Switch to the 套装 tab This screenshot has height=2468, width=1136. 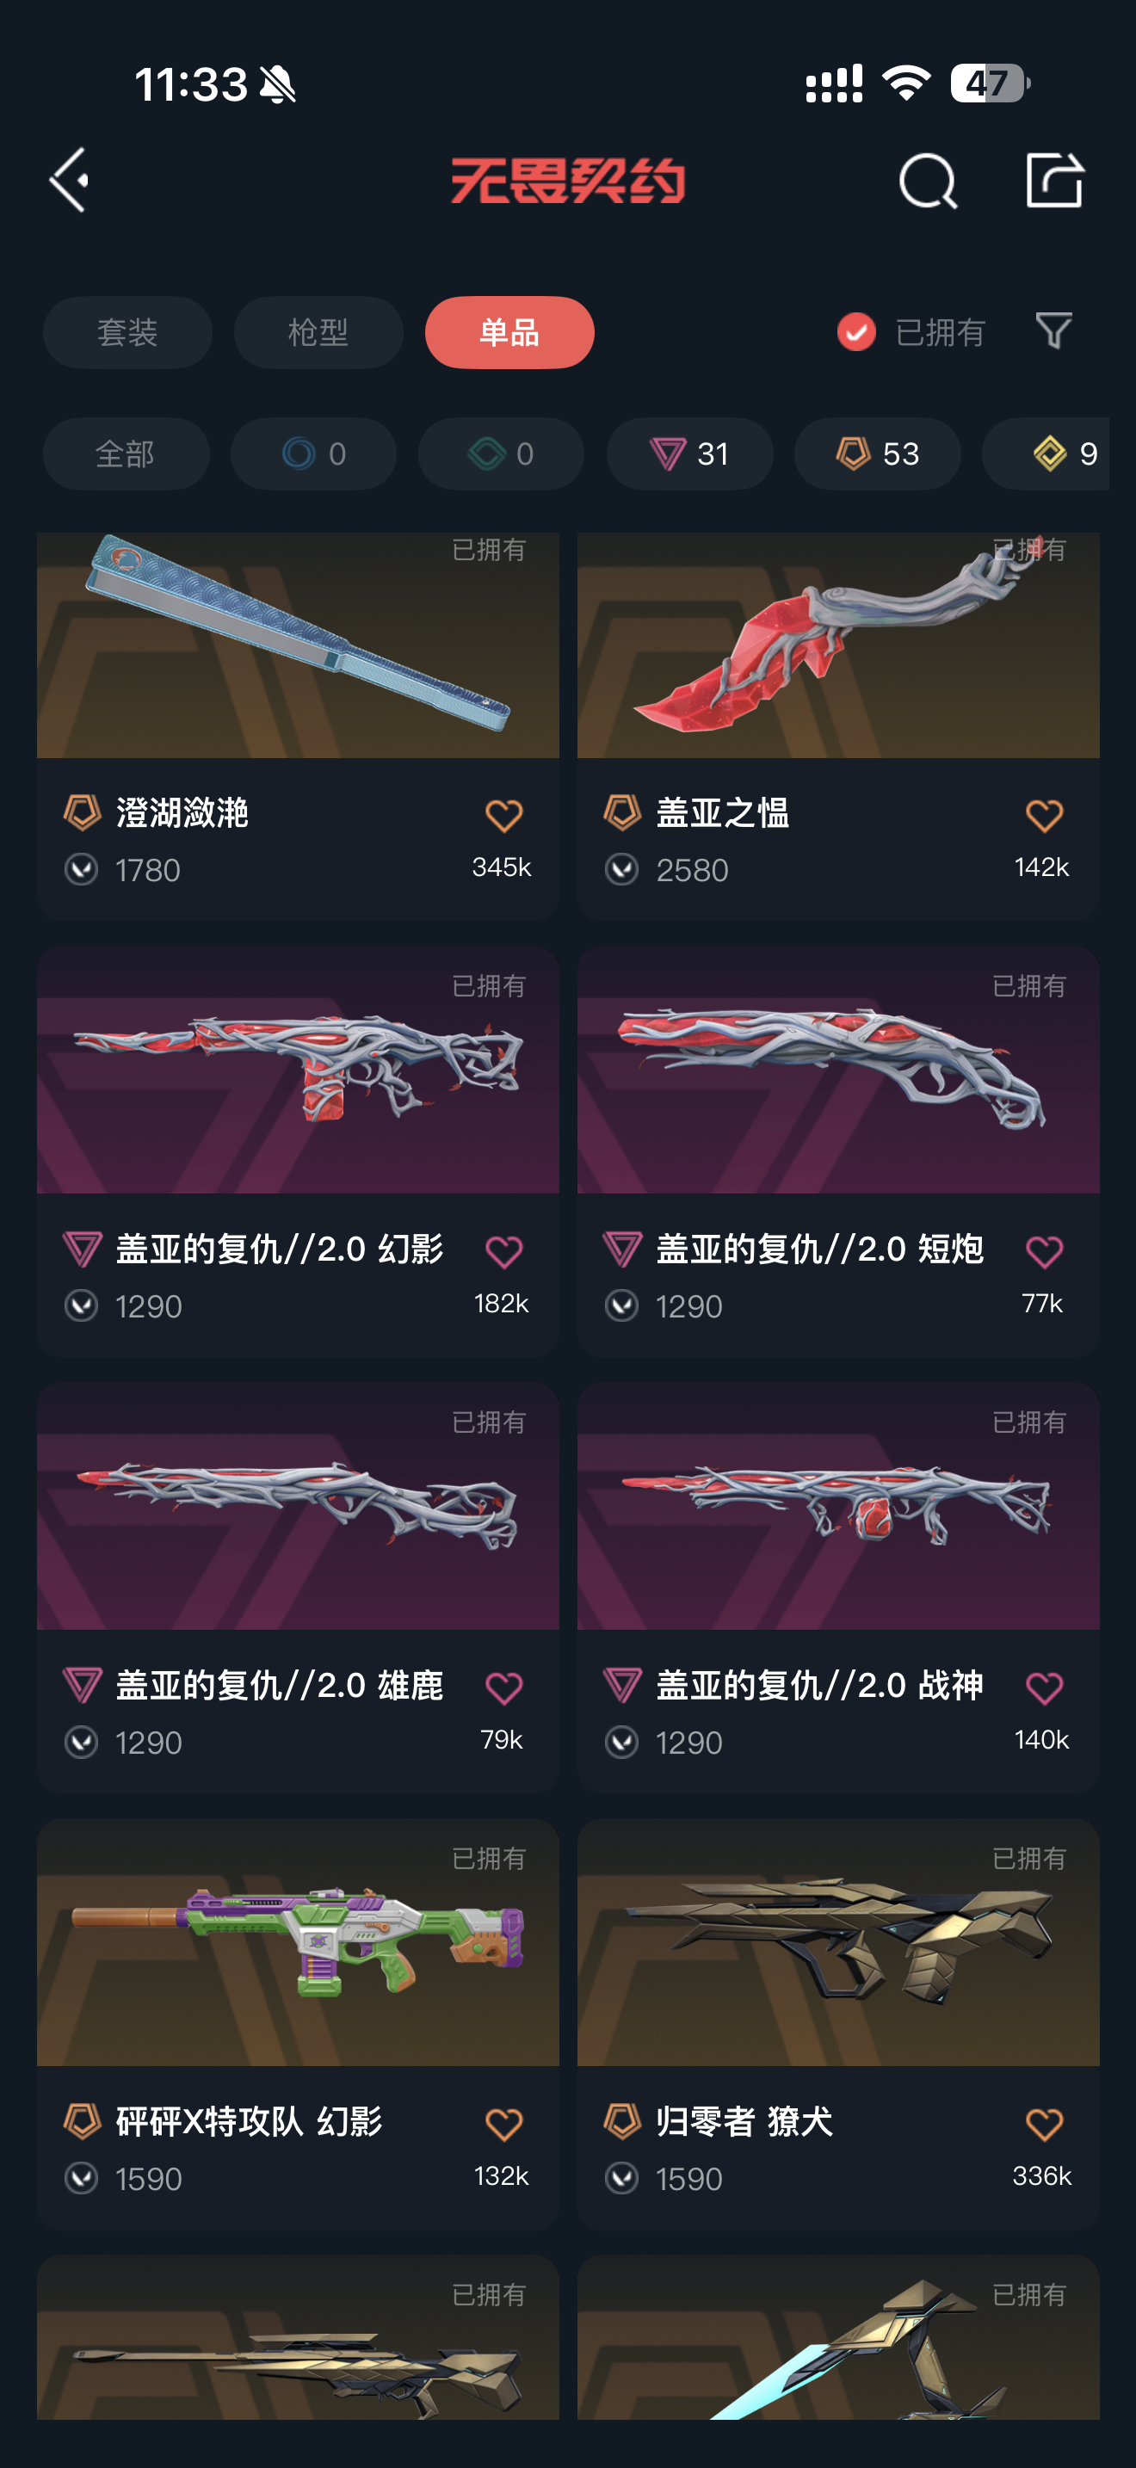(x=127, y=332)
